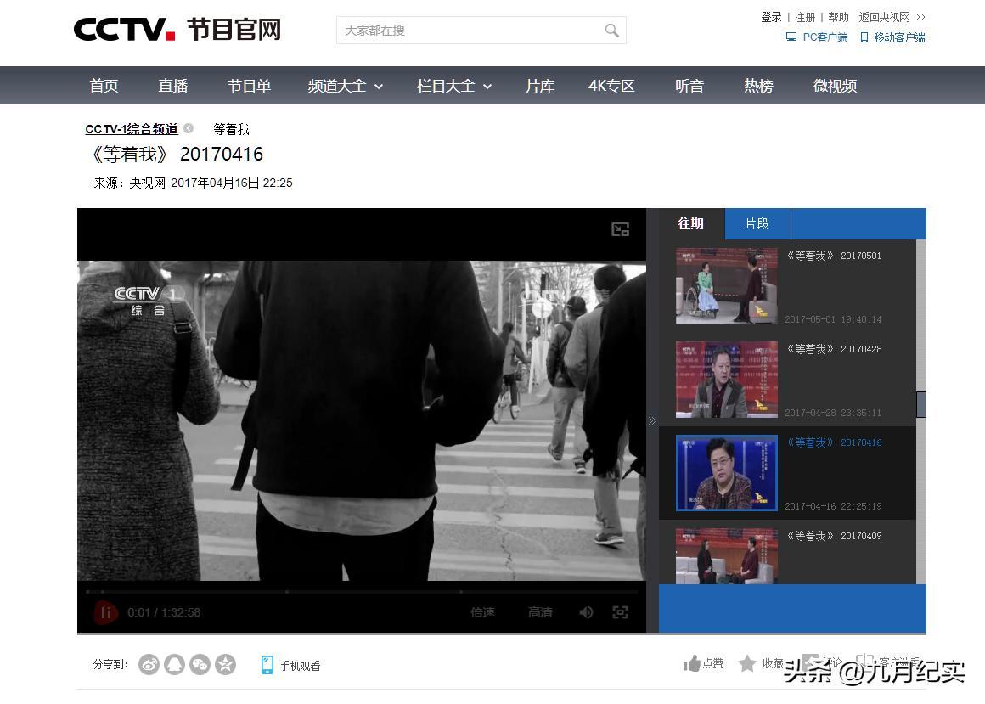Enter fullscreen in video player
This screenshot has width=985, height=704.
click(621, 612)
